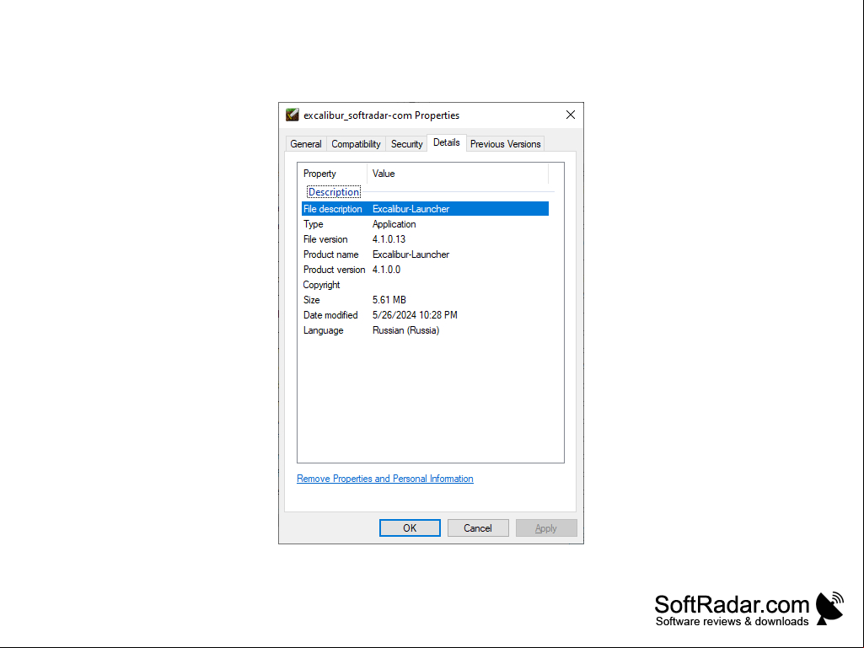This screenshot has width=864, height=648.
Task: Click the Excalibur app icon in title bar
Action: [292, 115]
